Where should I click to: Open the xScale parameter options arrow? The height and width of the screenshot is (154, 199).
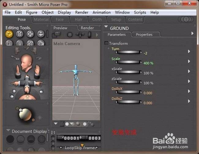(x=189, y=71)
